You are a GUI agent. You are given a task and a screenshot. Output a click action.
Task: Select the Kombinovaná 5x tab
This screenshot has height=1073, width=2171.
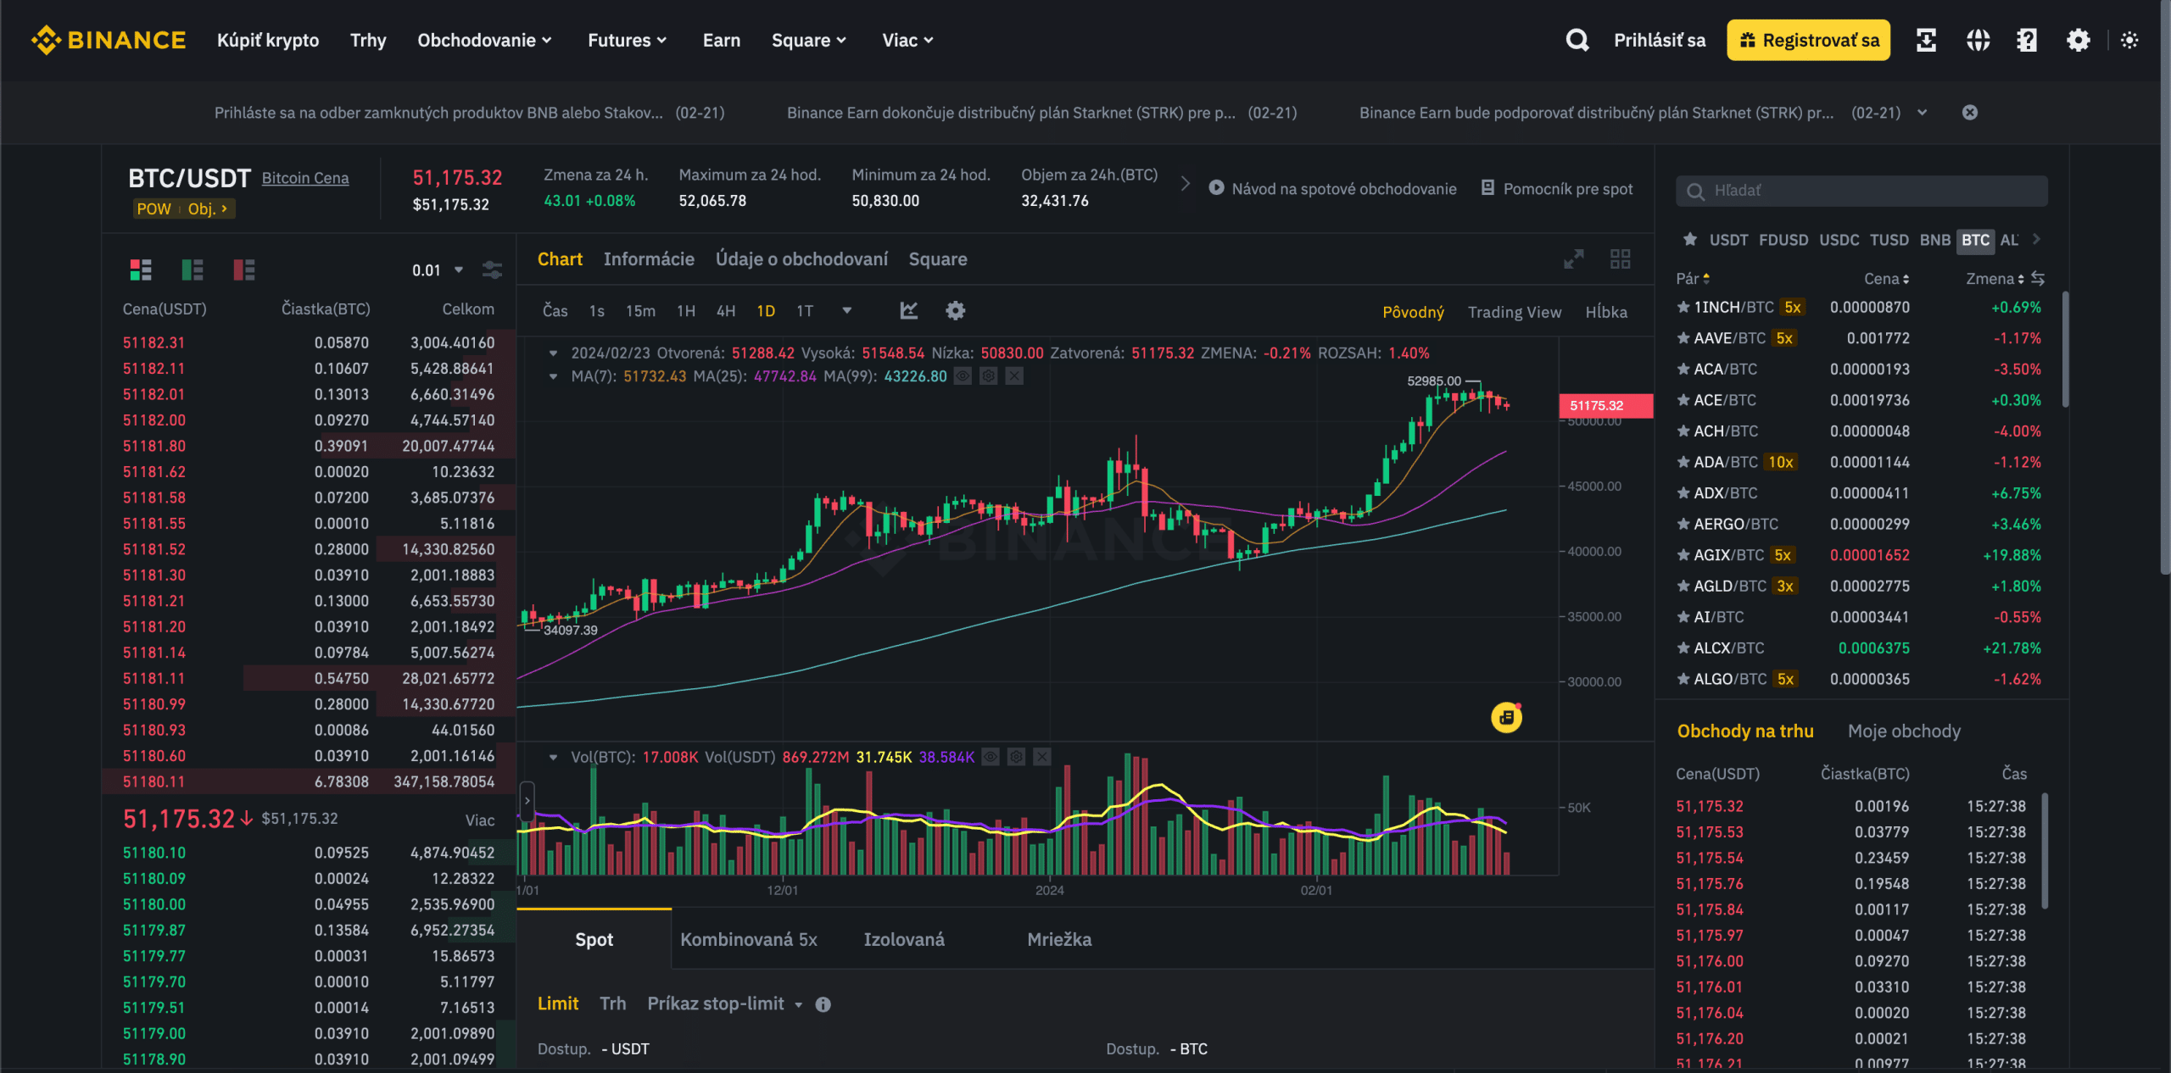click(x=749, y=940)
